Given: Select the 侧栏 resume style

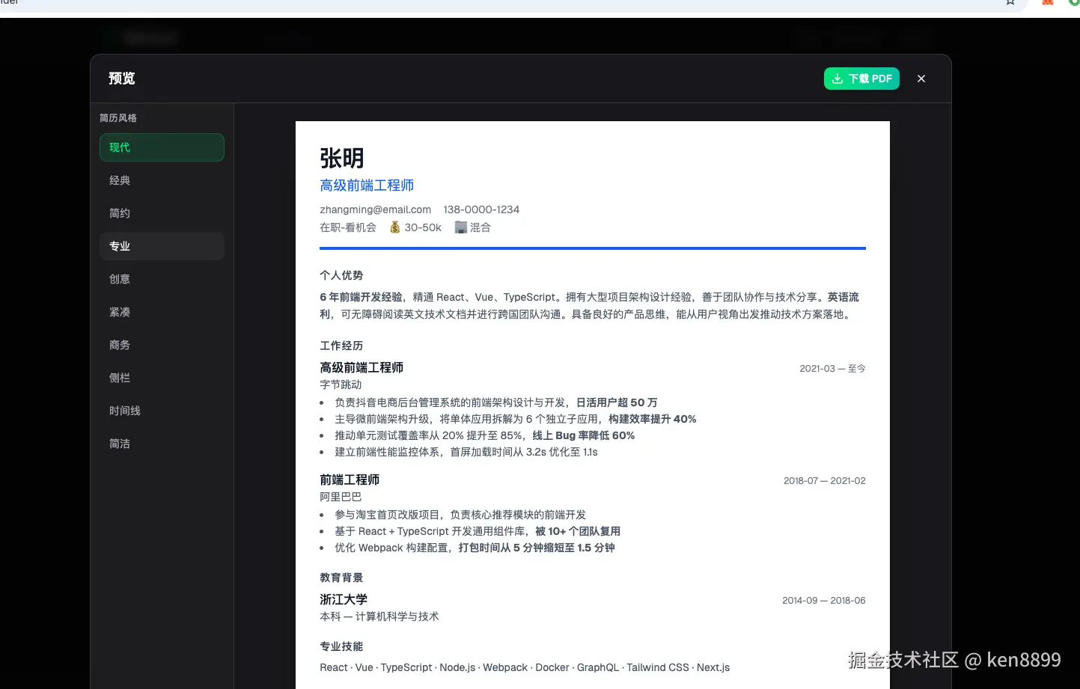Looking at the screenshot, I should point(162,378).
